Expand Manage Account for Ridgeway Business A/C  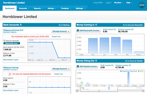point(61,31)
